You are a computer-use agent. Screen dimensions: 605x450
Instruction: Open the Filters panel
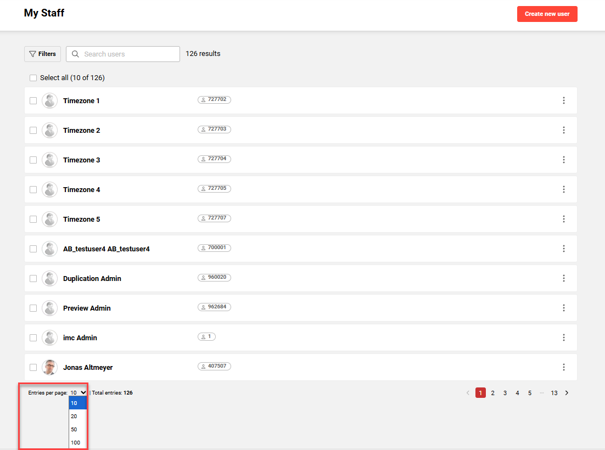(x=42, y=54)
